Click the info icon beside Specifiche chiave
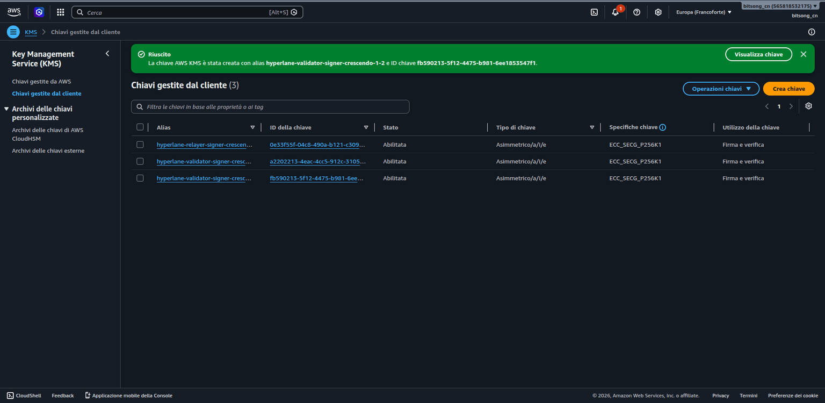The width and height of the screenshot is (825, 403). click(663, 127)
